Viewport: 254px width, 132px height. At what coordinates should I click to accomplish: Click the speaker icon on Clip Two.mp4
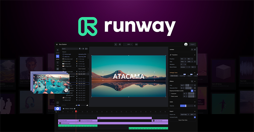[154, 121]
